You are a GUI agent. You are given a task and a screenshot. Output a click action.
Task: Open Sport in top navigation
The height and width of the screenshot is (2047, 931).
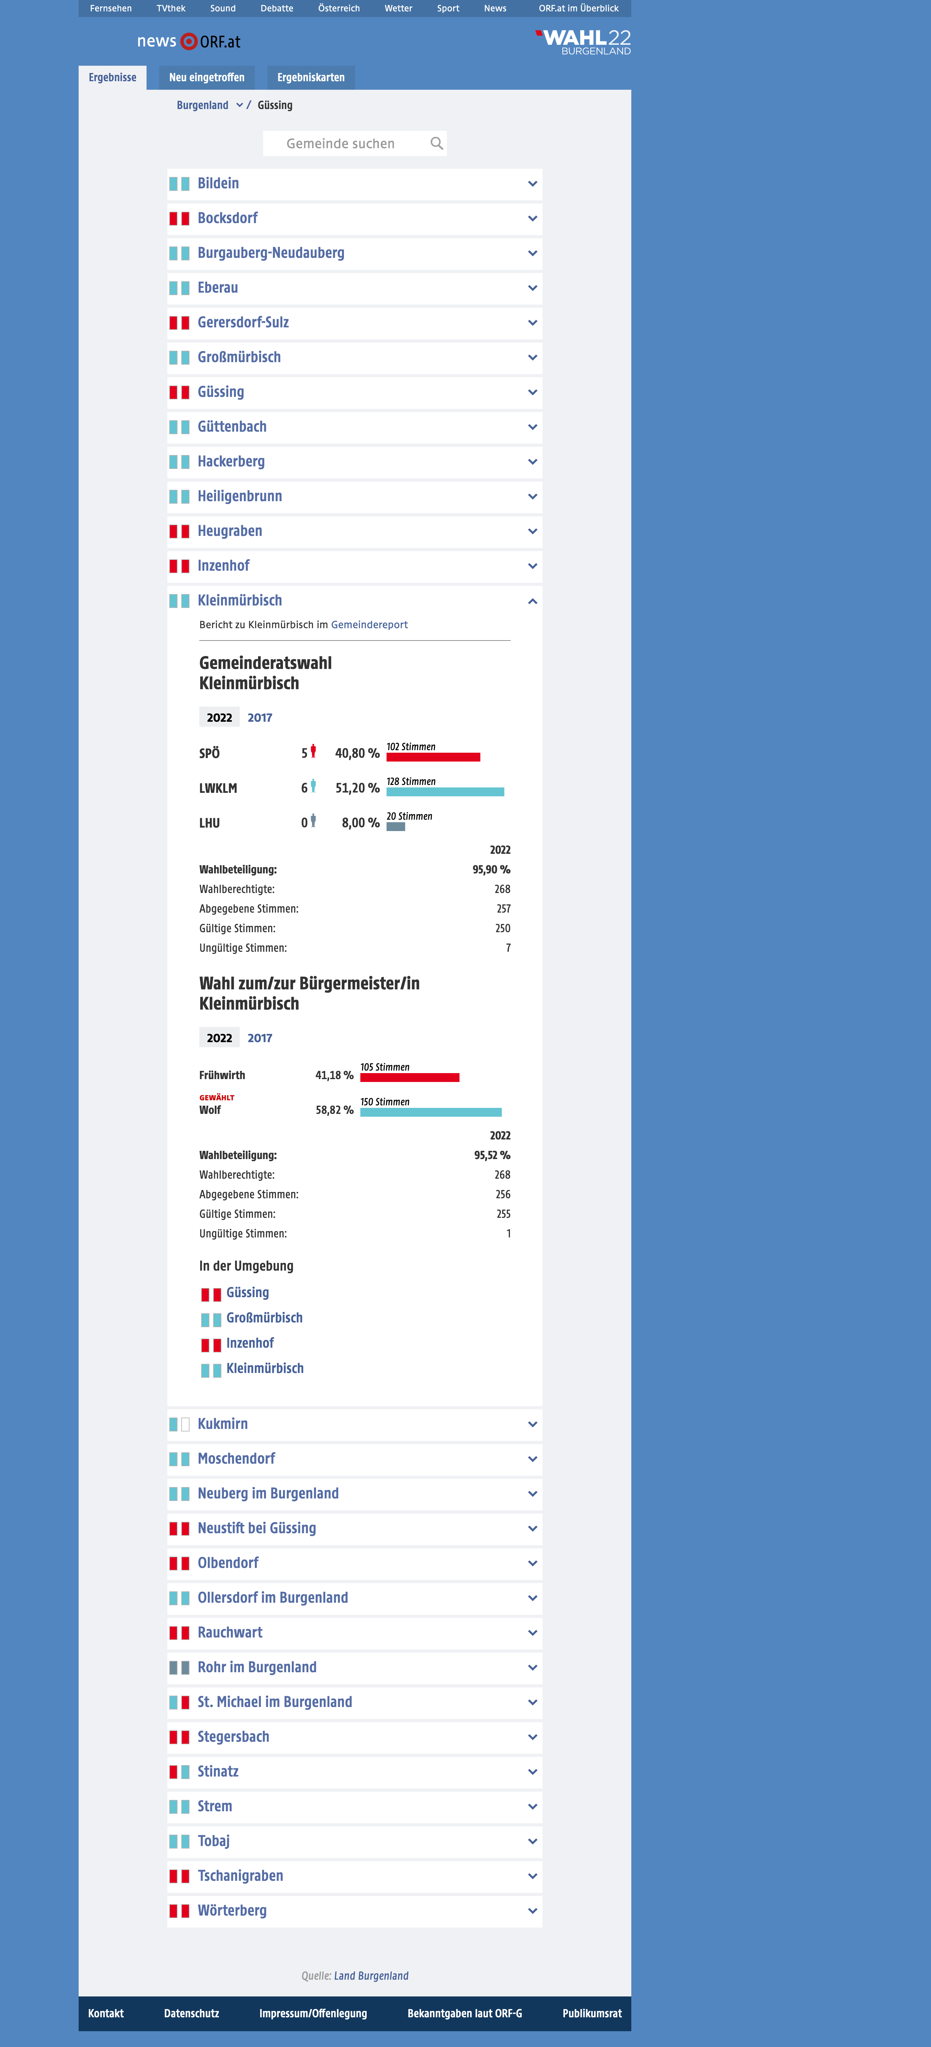[448, 9]
